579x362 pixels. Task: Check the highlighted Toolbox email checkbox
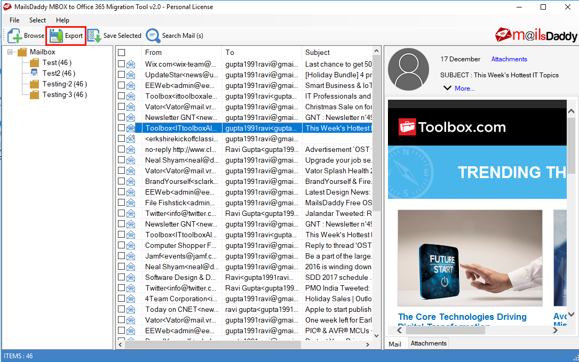[x=122, y=128]
